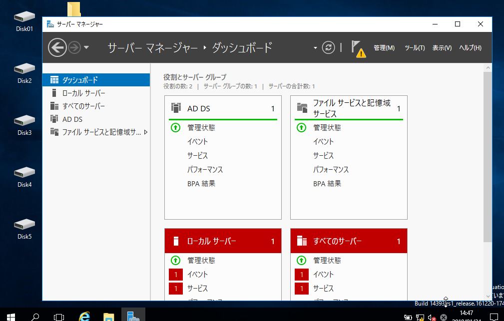The image size is (504, 321).
Task: Click red badge beside イベント in ローカル サーバー tile
Action: (175, 275)
